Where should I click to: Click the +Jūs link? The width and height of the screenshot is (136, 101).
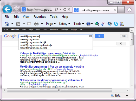click(6, 29)
